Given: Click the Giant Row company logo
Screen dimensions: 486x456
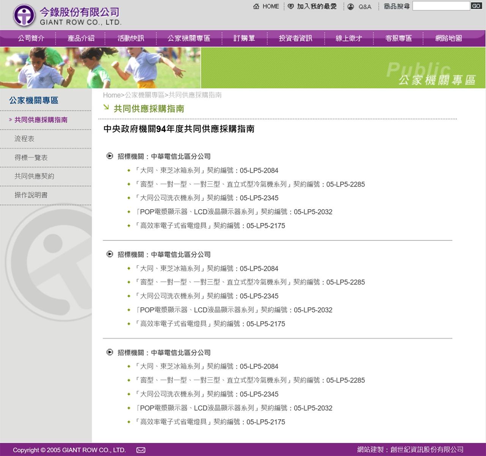Looking at the screenshot, I should [67, 15].
